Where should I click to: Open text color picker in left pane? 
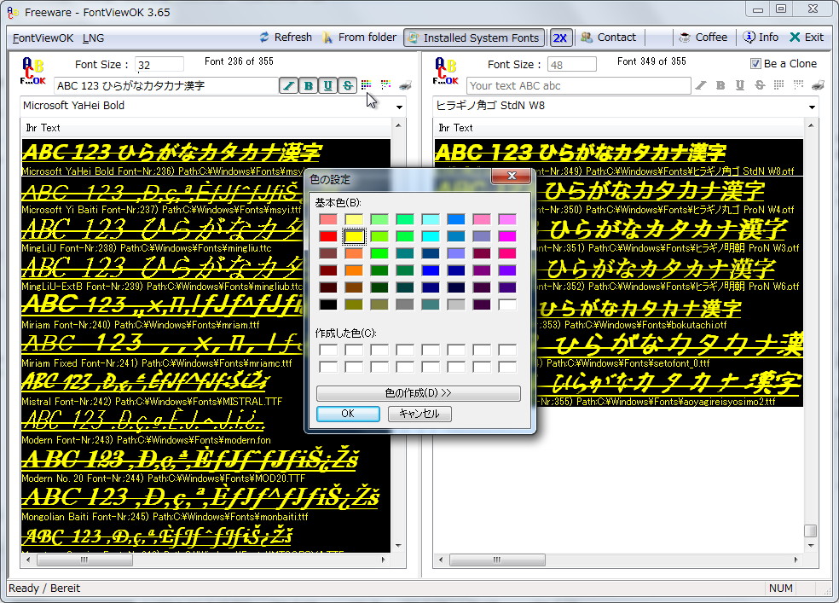click(366, 84)
